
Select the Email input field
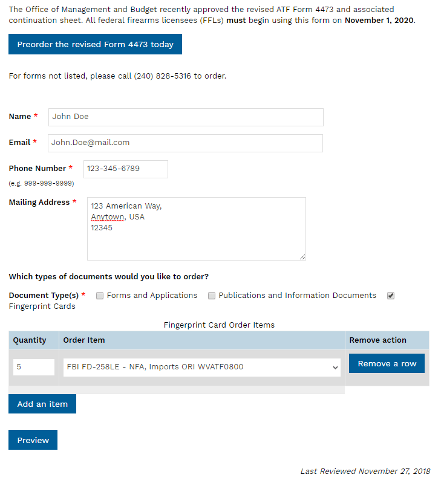[185, 143]
